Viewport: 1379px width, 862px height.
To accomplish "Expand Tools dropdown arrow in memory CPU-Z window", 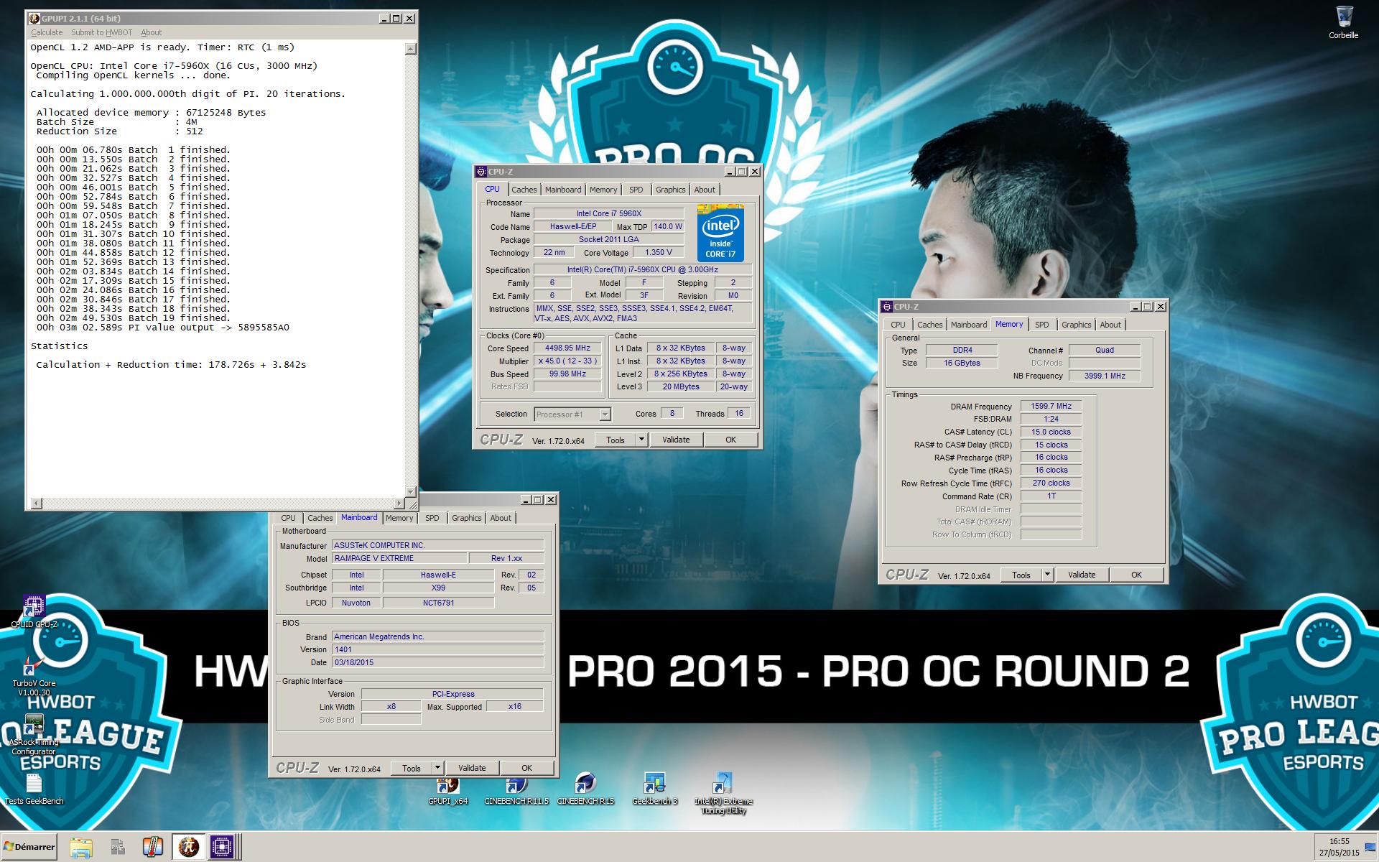I will point(1047,575).
